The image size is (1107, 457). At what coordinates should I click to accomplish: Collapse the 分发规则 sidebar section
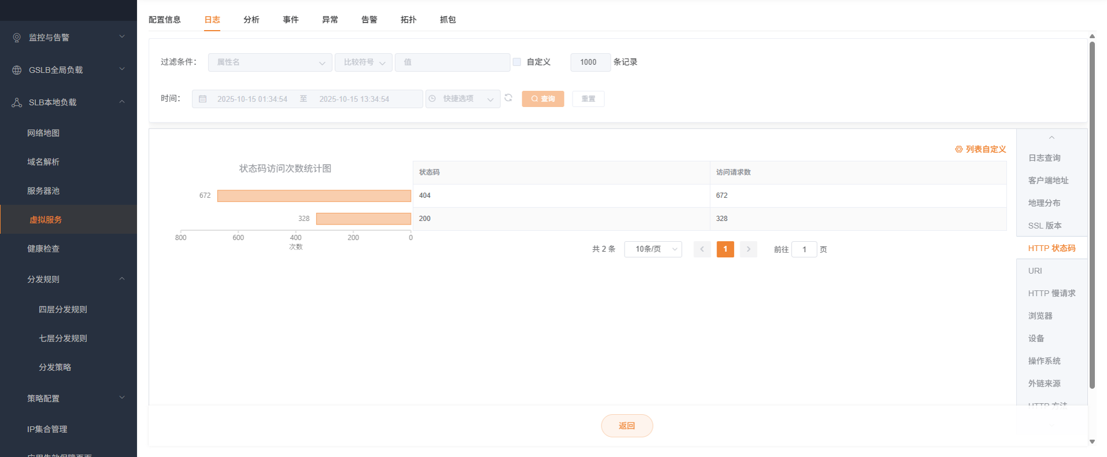point(122,279)
